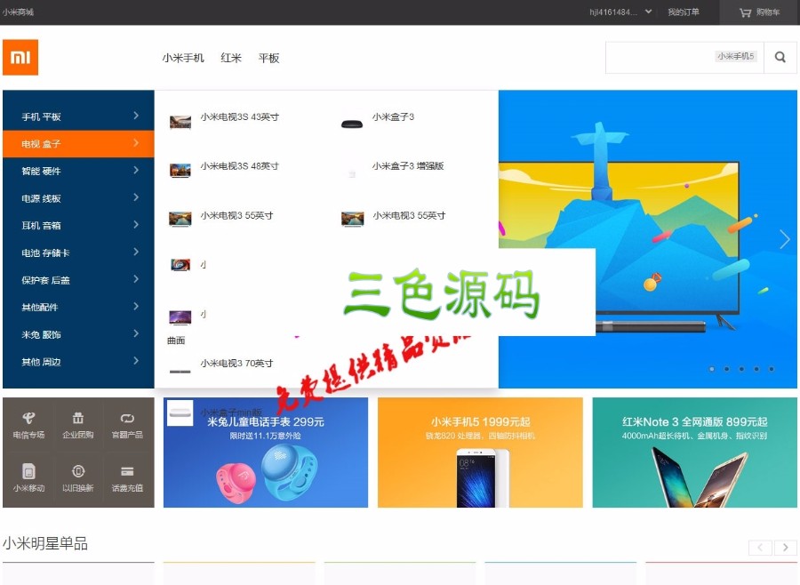The width and height of the screenshot is (800, 585).
Task: Select the first carousel dot
Action: tap(712, 369)
